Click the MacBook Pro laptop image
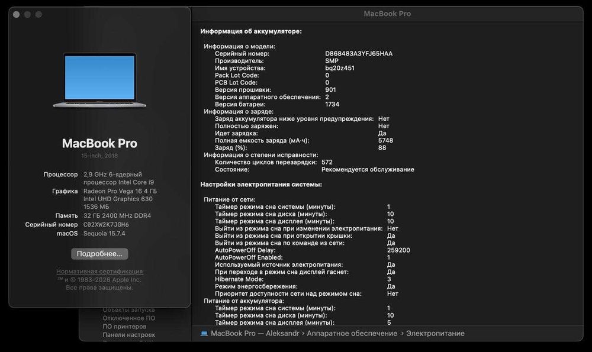This screenshot has height=352, width=592. 99,80
